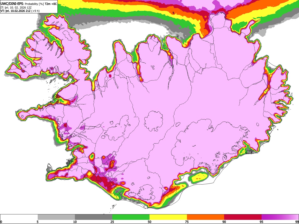Select the orange 75–90 legend swatch

click(205, 217)
